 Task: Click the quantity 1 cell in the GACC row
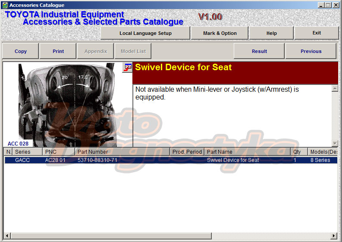click(x=295, y=160)
